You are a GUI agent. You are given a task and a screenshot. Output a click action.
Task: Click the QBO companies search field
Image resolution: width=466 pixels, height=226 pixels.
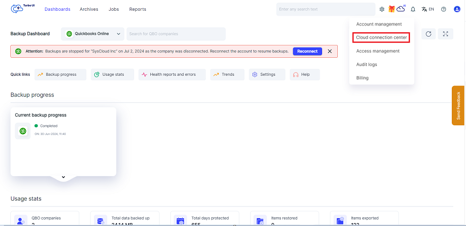[x=176, y=34]
